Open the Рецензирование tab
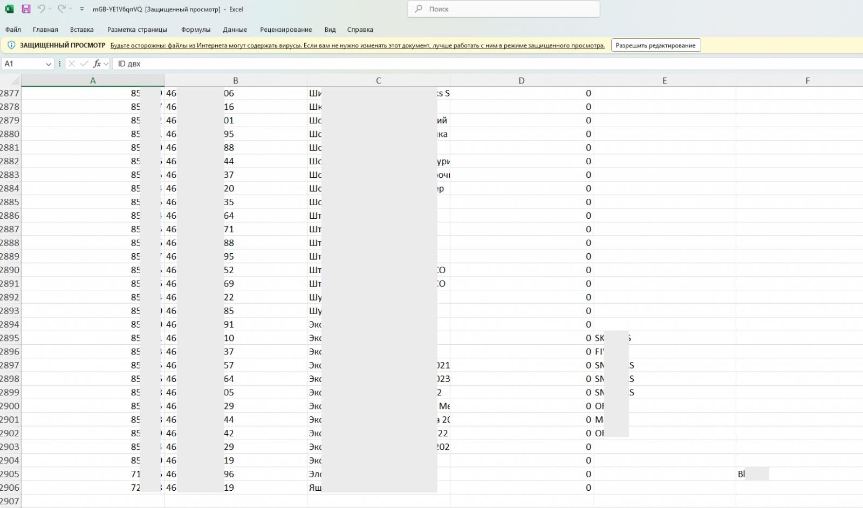 (x=286, y=30)
